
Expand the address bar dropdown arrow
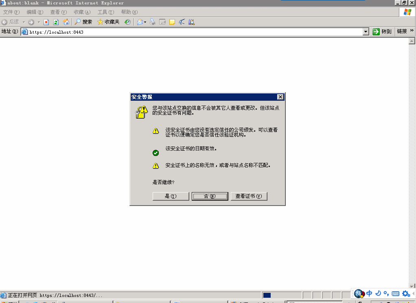click(366, 32)
